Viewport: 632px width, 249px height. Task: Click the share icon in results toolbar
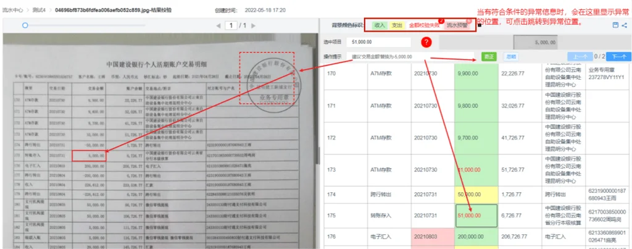625,25
